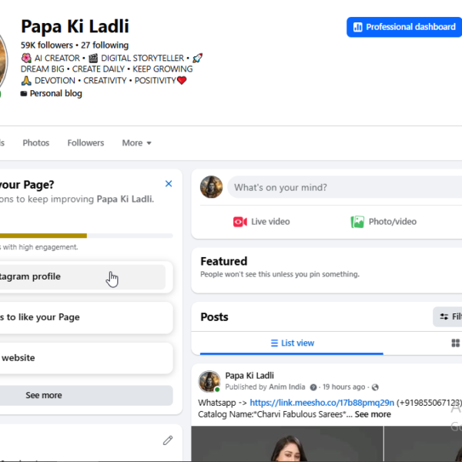This screenshot has height=462, width=462.
Task: Click the See more suggestions button
Action: [85, 396]
